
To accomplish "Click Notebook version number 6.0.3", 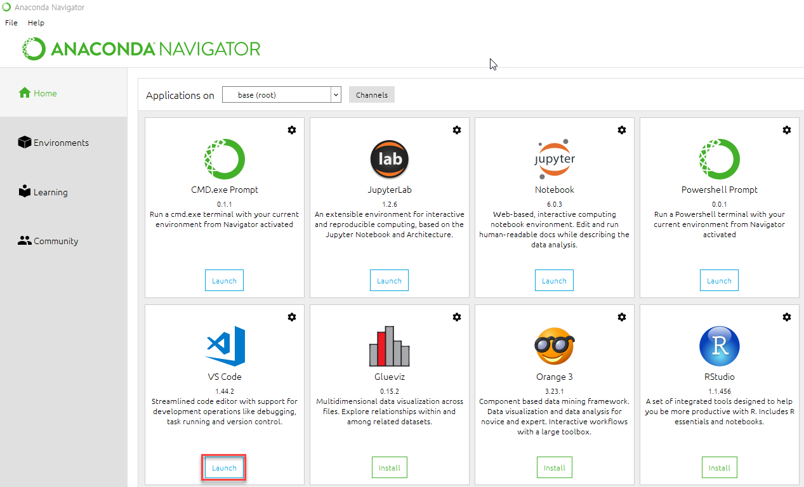I will click(x=555, y=204).
